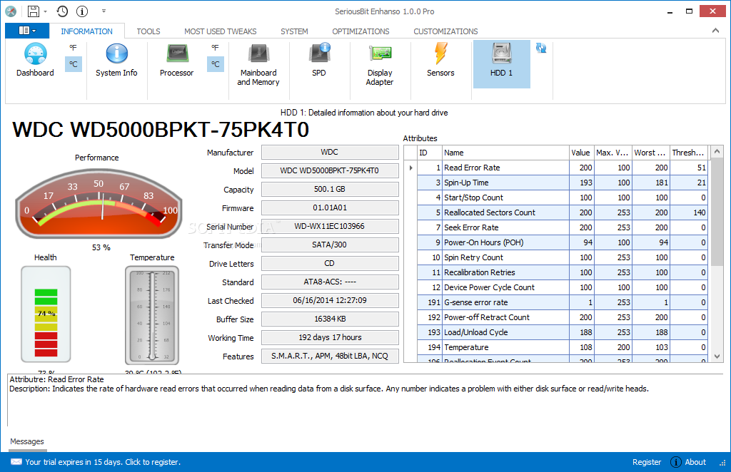
Task: Click the Capacity field 500.1 GB
Action: (x=330, y=189)
